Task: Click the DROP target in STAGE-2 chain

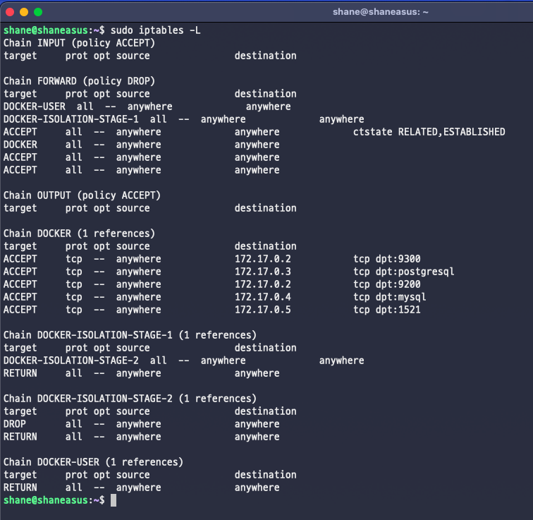Action: tap(15, 424)
